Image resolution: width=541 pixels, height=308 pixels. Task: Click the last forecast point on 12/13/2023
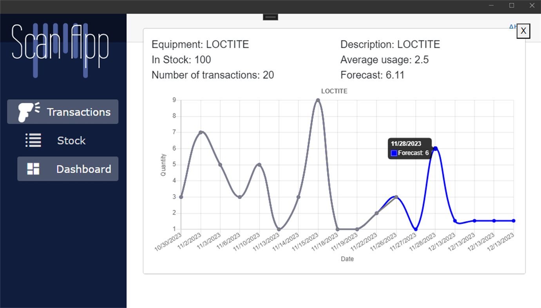click(x=513, y=220)
